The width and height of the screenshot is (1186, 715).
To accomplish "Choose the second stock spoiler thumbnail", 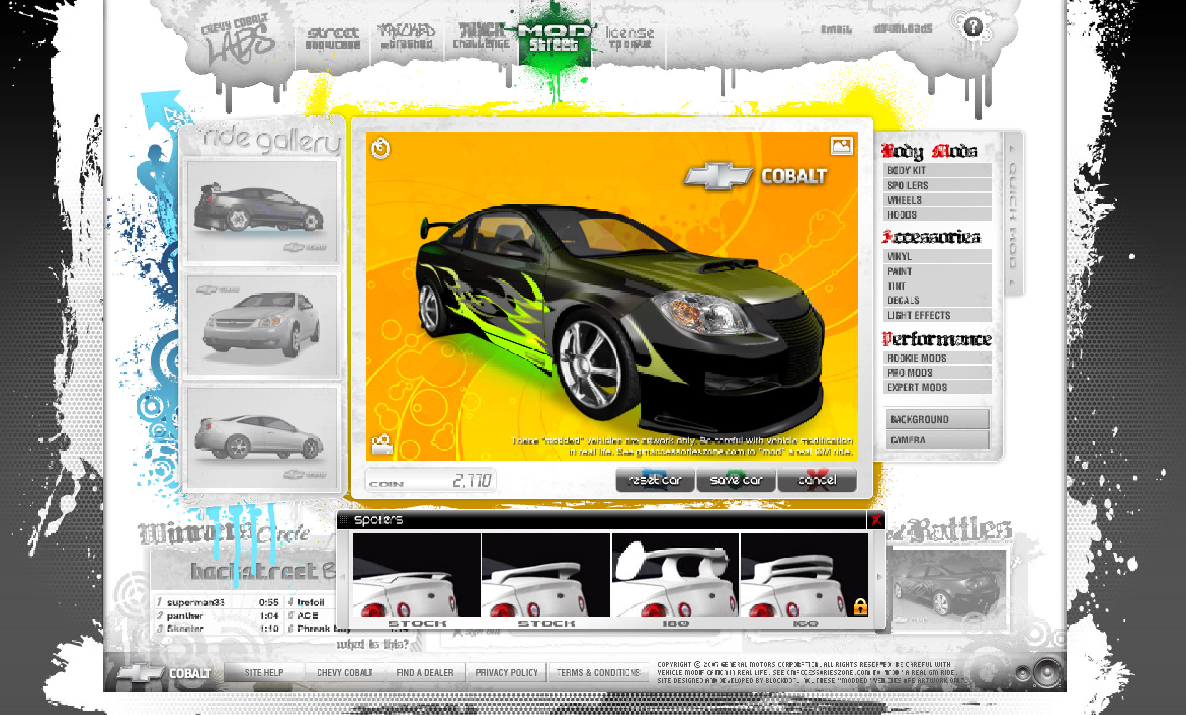I will 546,575.
